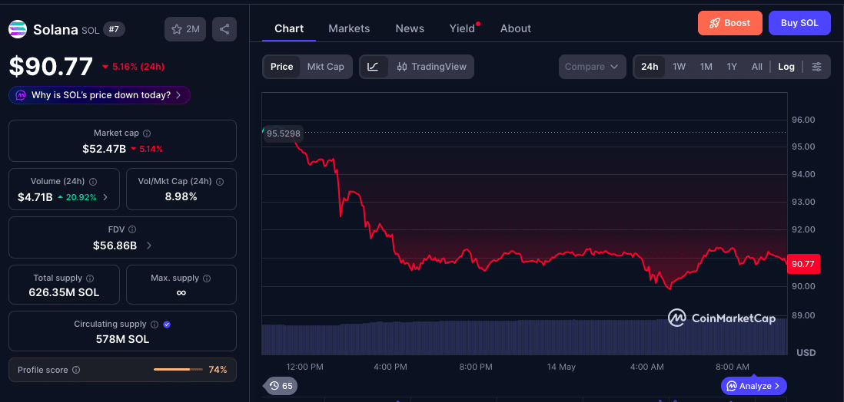Switch to line chart icon view

coord(374,67)
